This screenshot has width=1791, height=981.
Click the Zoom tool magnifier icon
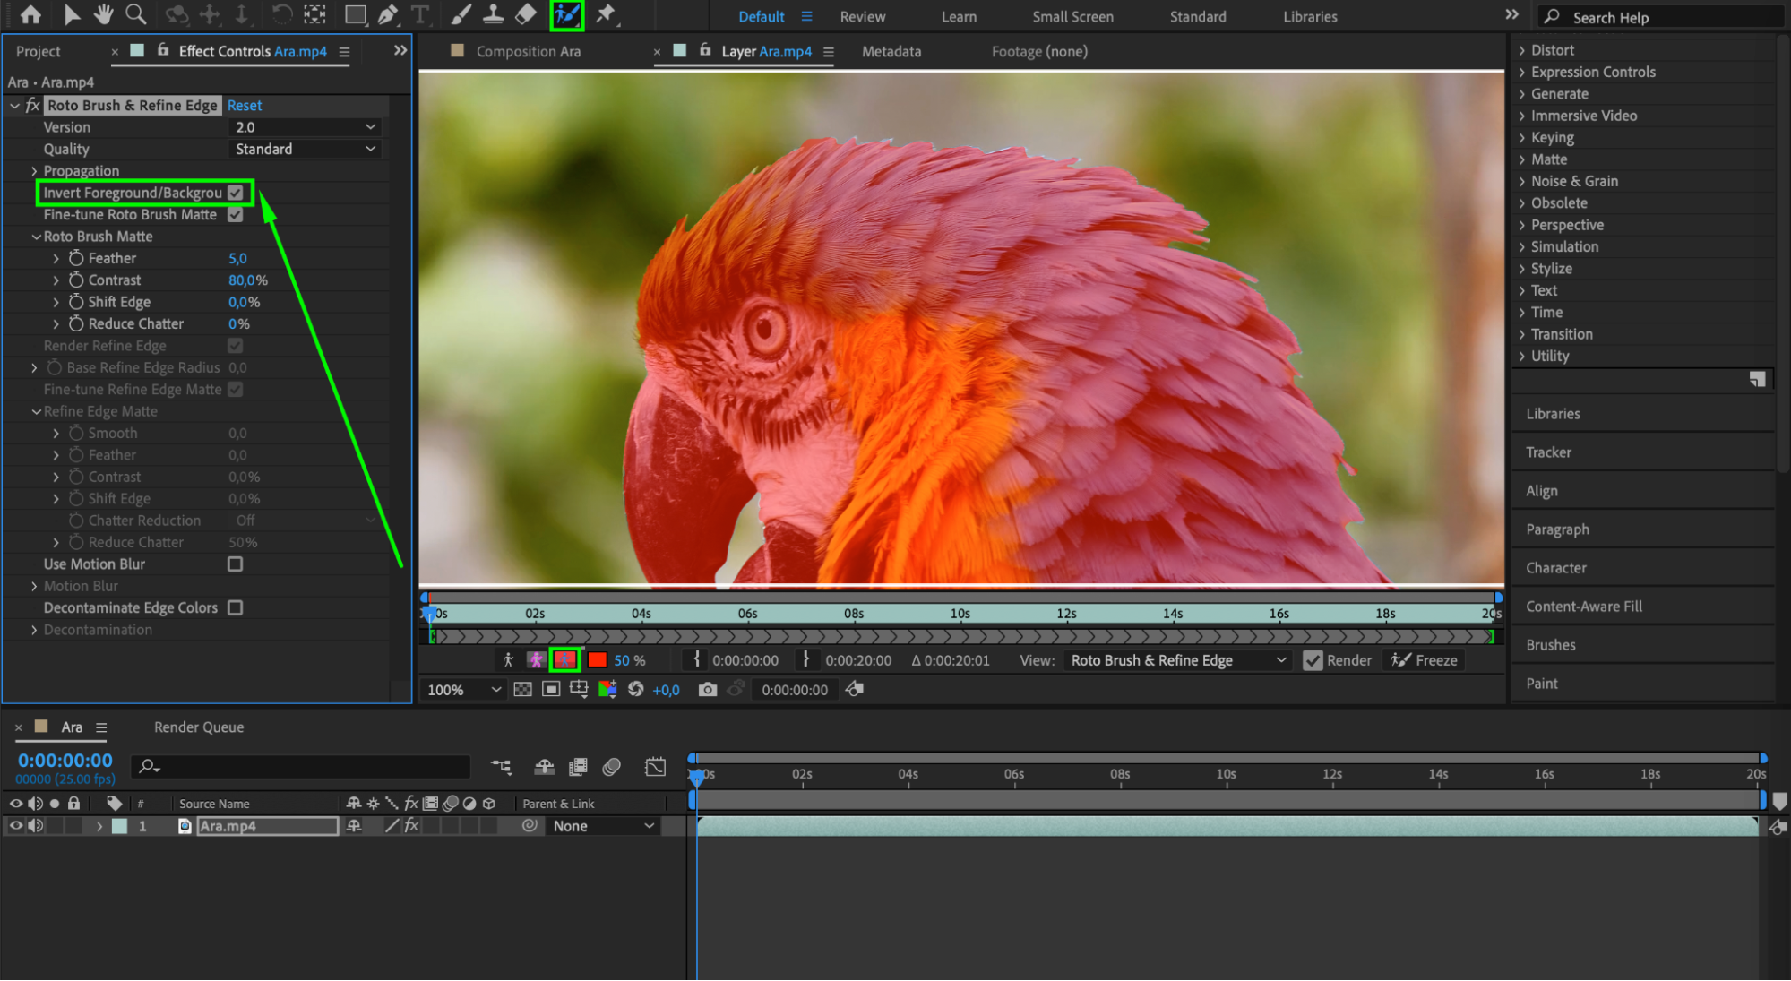[136, 14]
